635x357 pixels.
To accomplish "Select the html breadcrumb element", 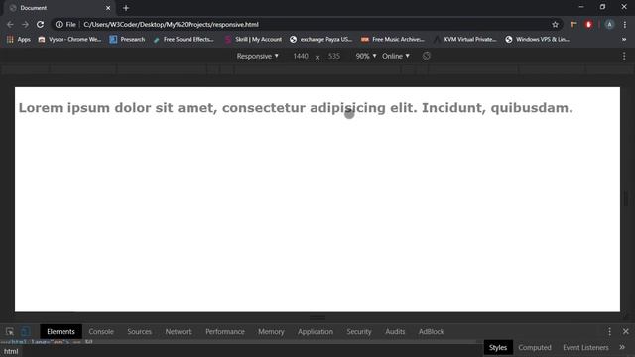I will coord(11,351).
